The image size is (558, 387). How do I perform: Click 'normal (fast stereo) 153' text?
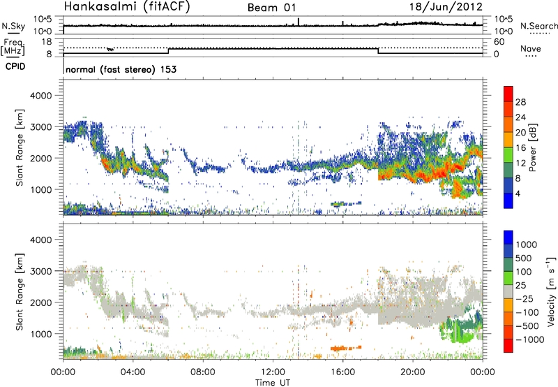click(x=121, y=69)
